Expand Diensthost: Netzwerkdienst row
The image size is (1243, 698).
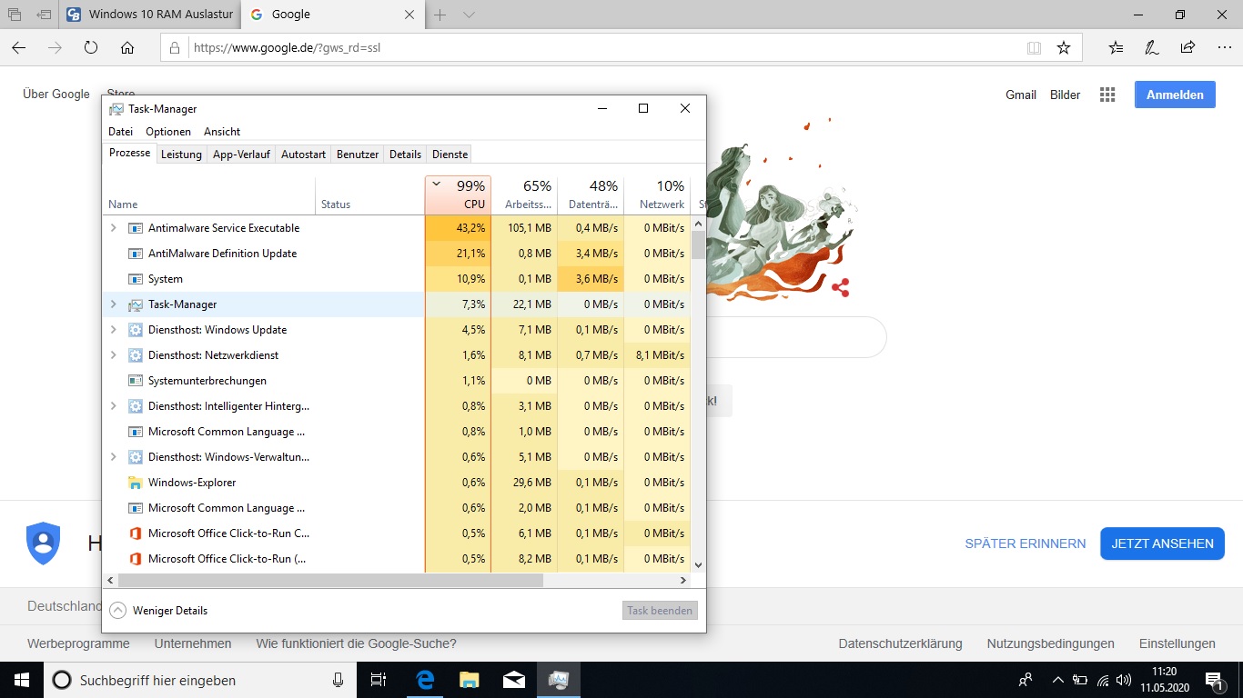[114, 355]
